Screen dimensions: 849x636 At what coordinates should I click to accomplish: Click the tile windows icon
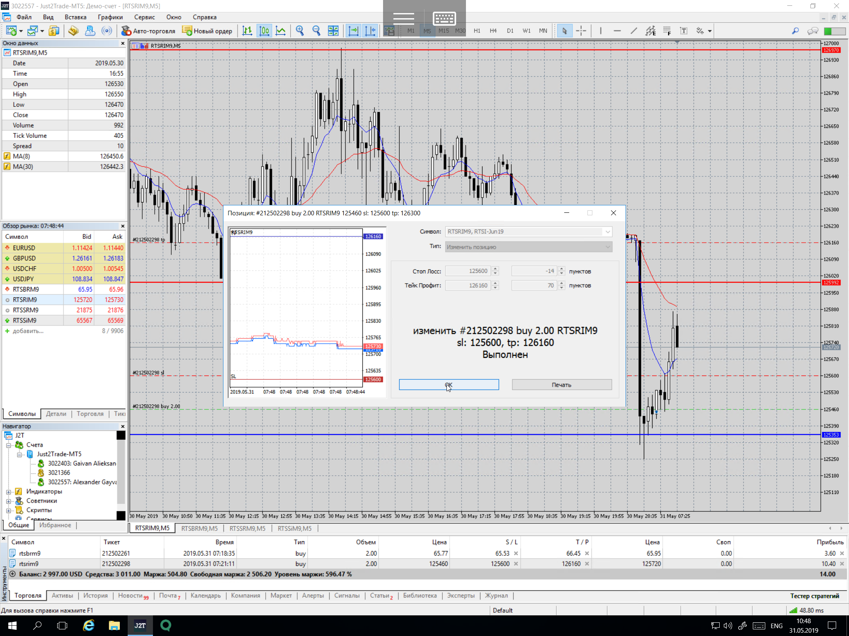pyautogui.click(x=333, y=31)
